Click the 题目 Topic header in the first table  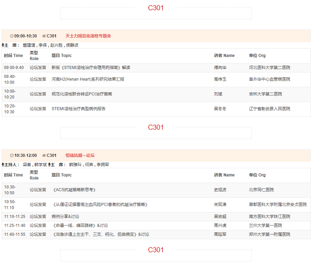[61, 56]
